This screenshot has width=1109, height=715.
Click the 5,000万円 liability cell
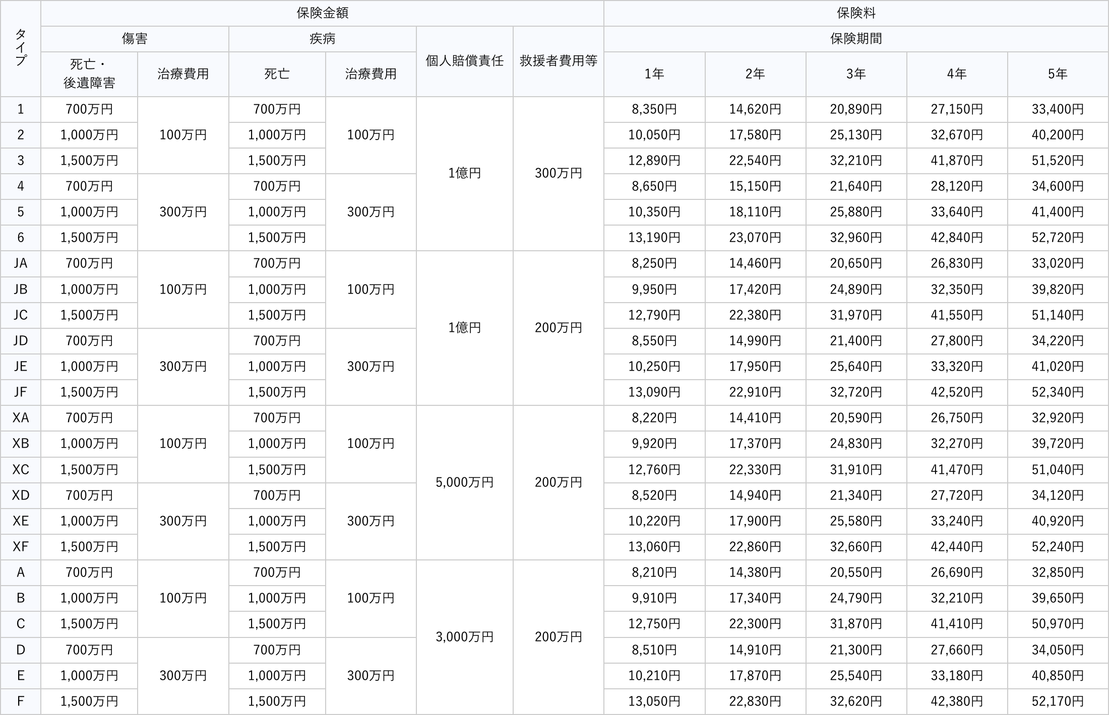[464, 482]
